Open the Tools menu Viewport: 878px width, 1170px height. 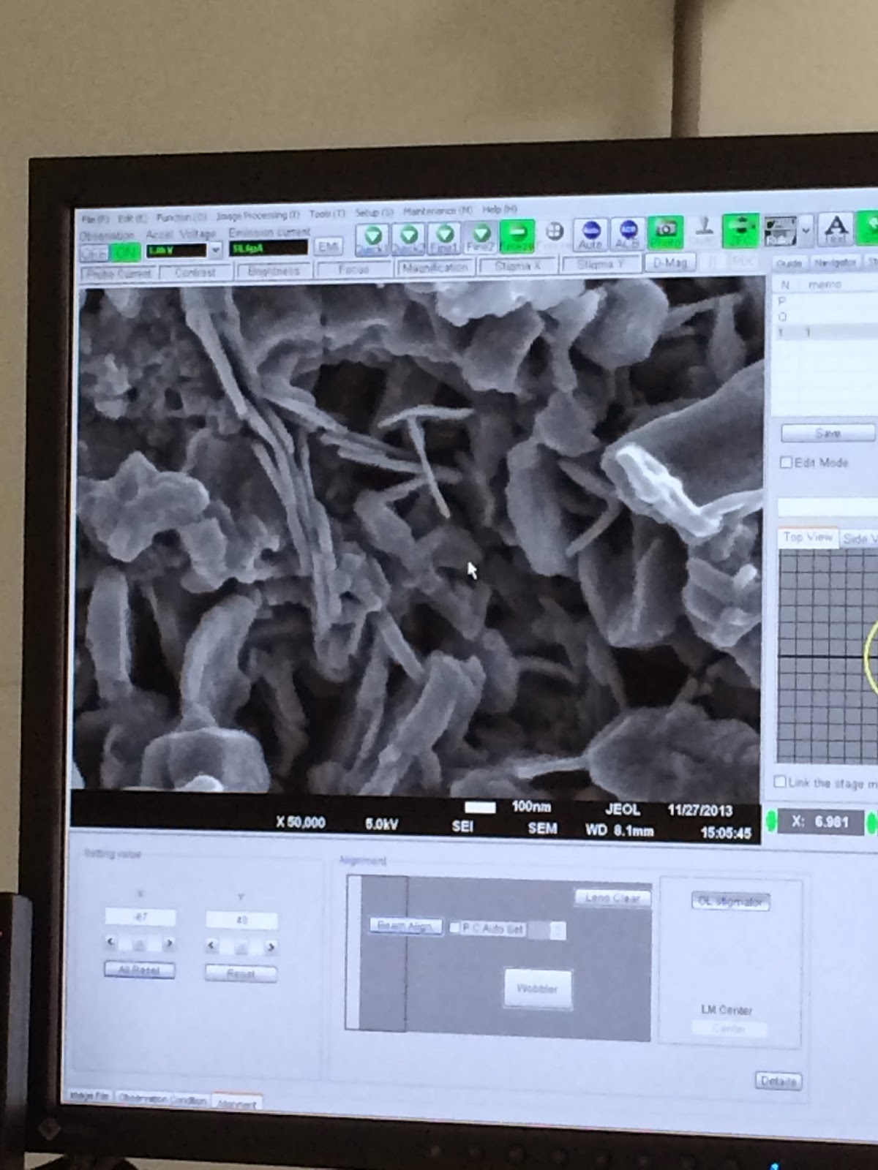(x=327, y=214)
